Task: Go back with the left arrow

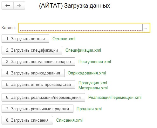Action: (8, 5)
